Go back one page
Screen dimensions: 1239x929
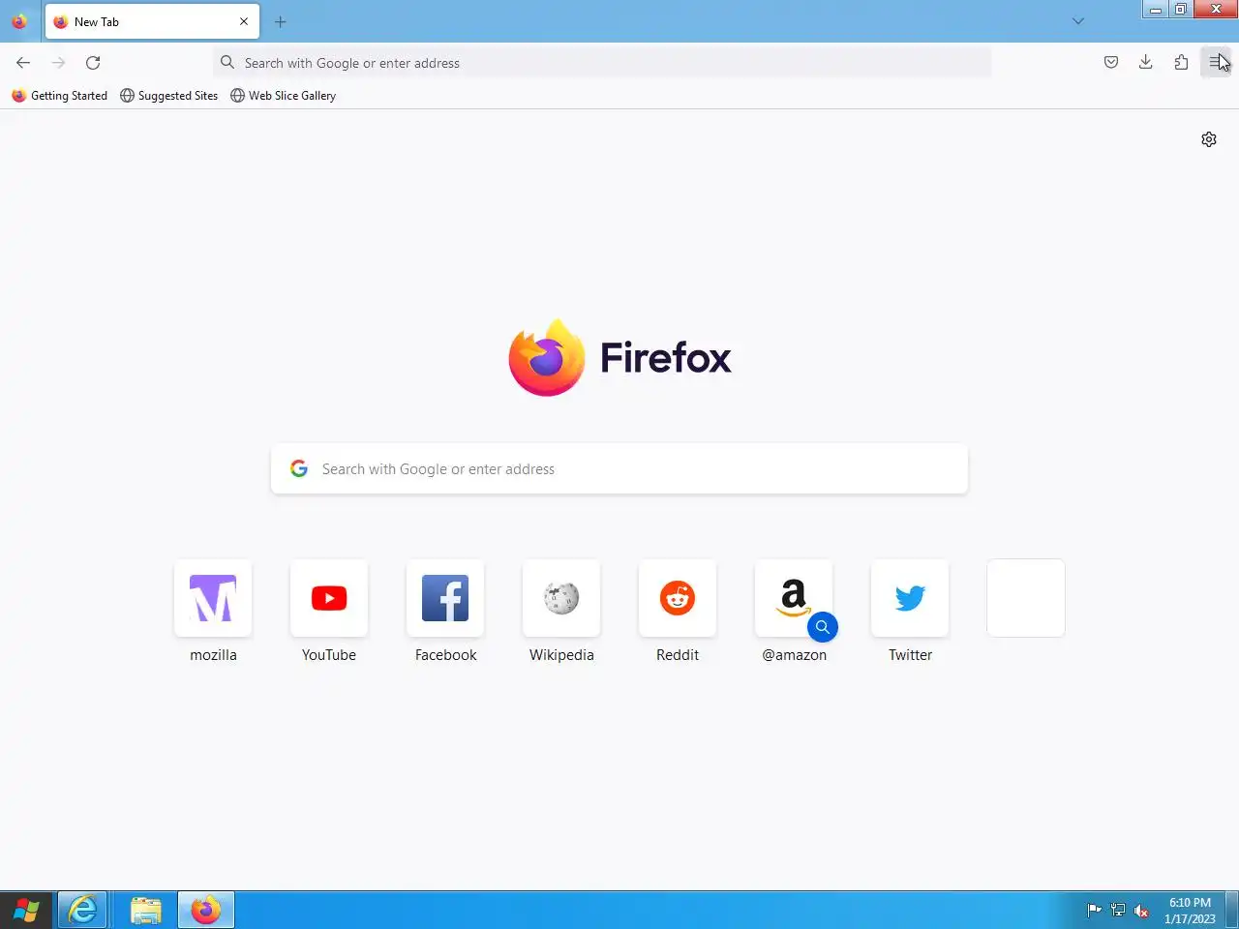(23, 63)
